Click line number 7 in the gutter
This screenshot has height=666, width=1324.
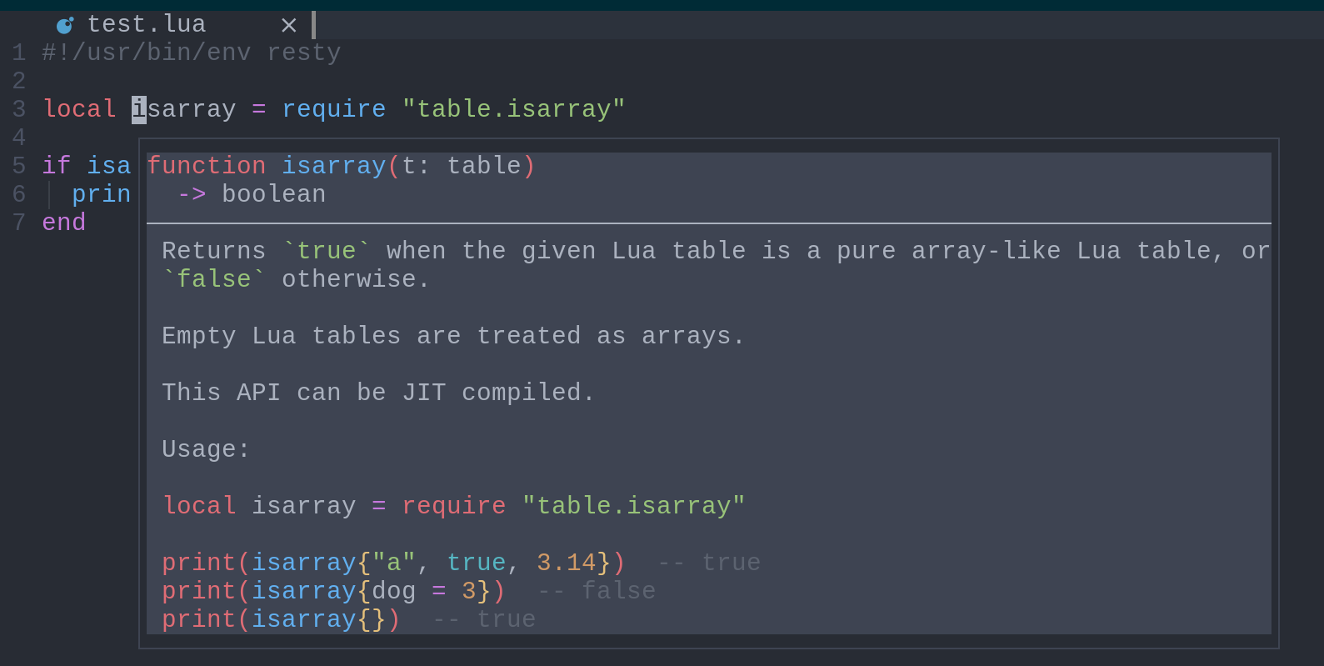point(19,223)
